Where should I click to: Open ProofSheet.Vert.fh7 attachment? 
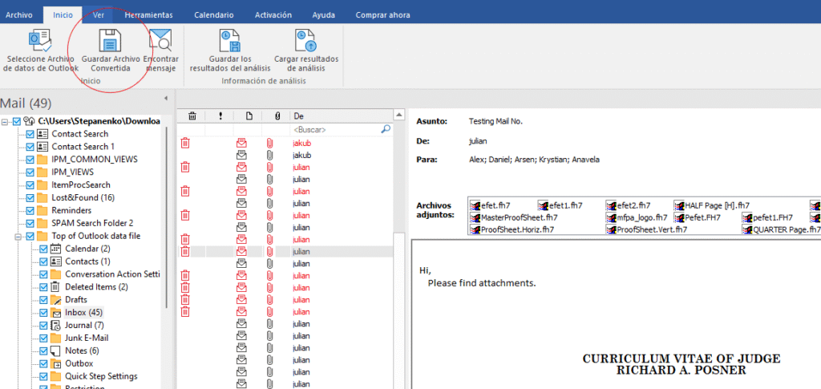(647, 229)
